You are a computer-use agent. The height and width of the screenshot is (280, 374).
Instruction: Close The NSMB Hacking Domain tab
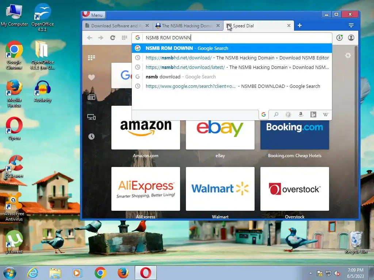click(x=218, y=26)
